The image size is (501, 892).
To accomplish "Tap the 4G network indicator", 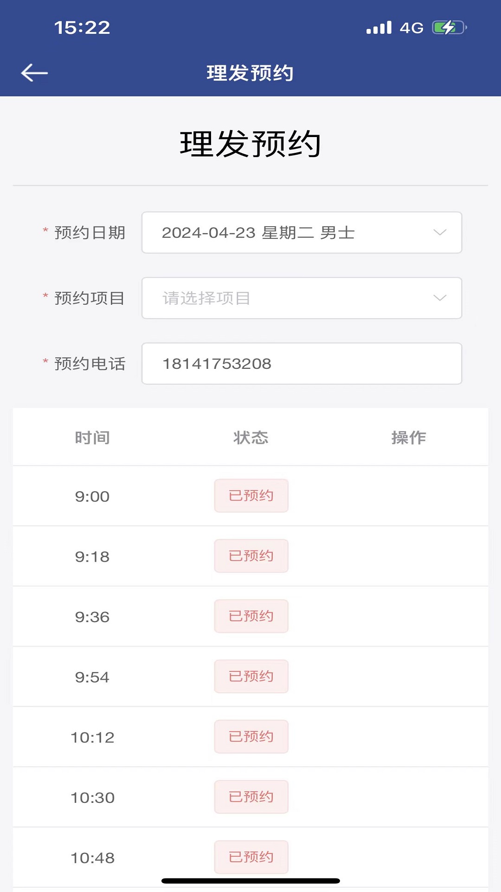I will (411, 28).
